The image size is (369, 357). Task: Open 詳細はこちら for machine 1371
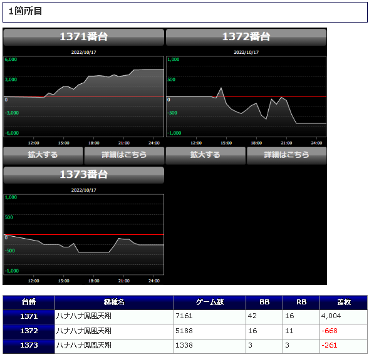(x=124, y=155)
